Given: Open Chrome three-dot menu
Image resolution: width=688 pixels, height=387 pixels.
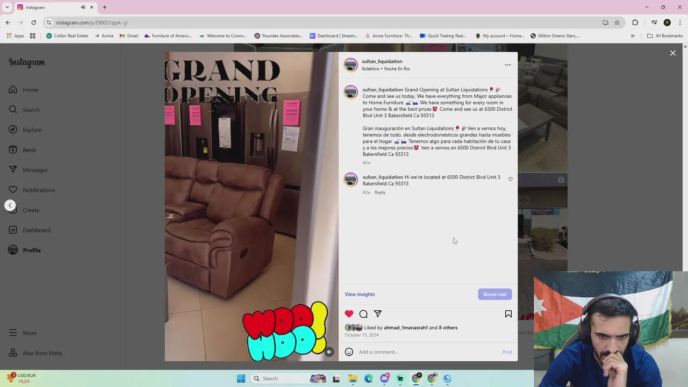Looking at the screenshot, I should [x=680, y=23].
